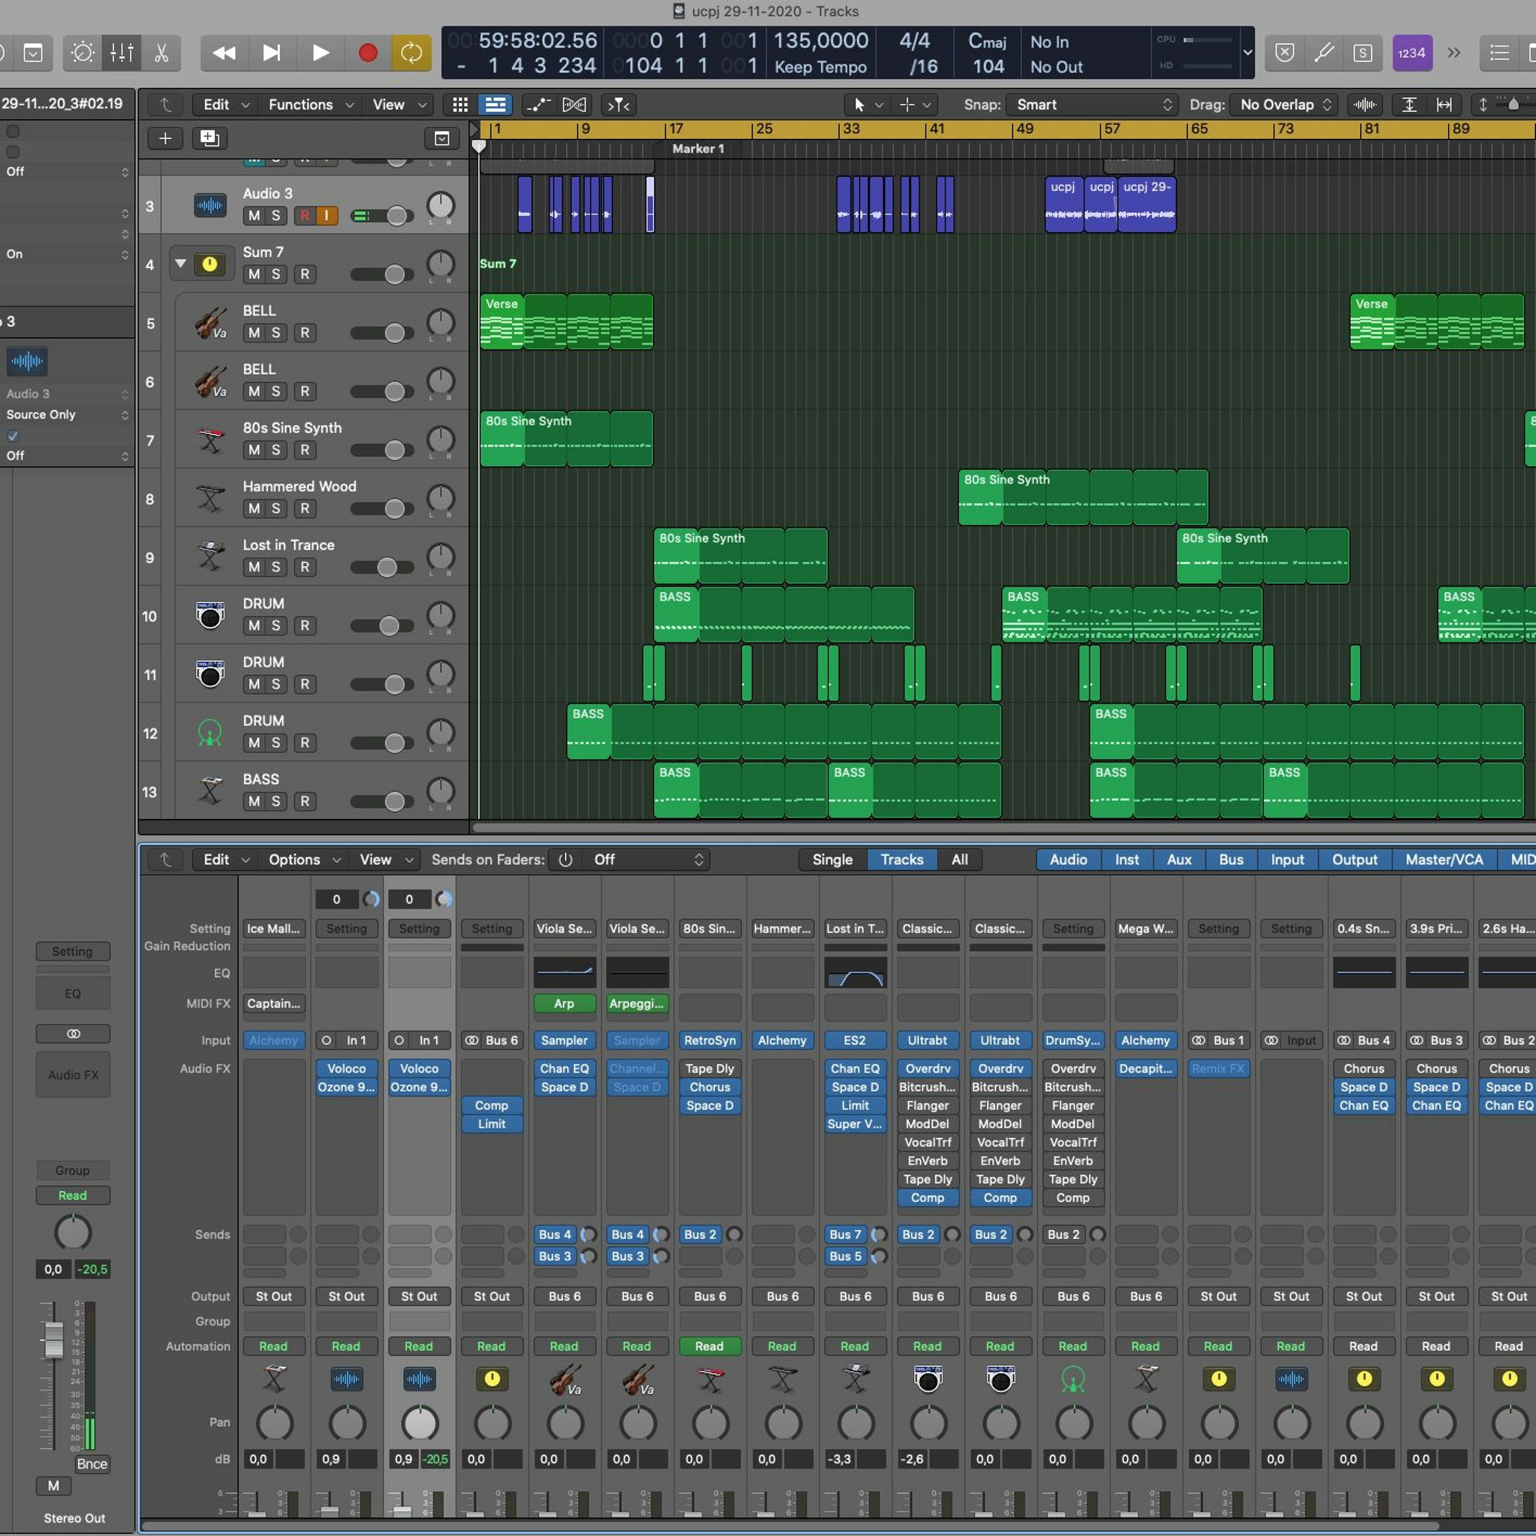Toggle the Cycle mode button
Screen dimensions: 1536x1536
click(x=411, y=53)
